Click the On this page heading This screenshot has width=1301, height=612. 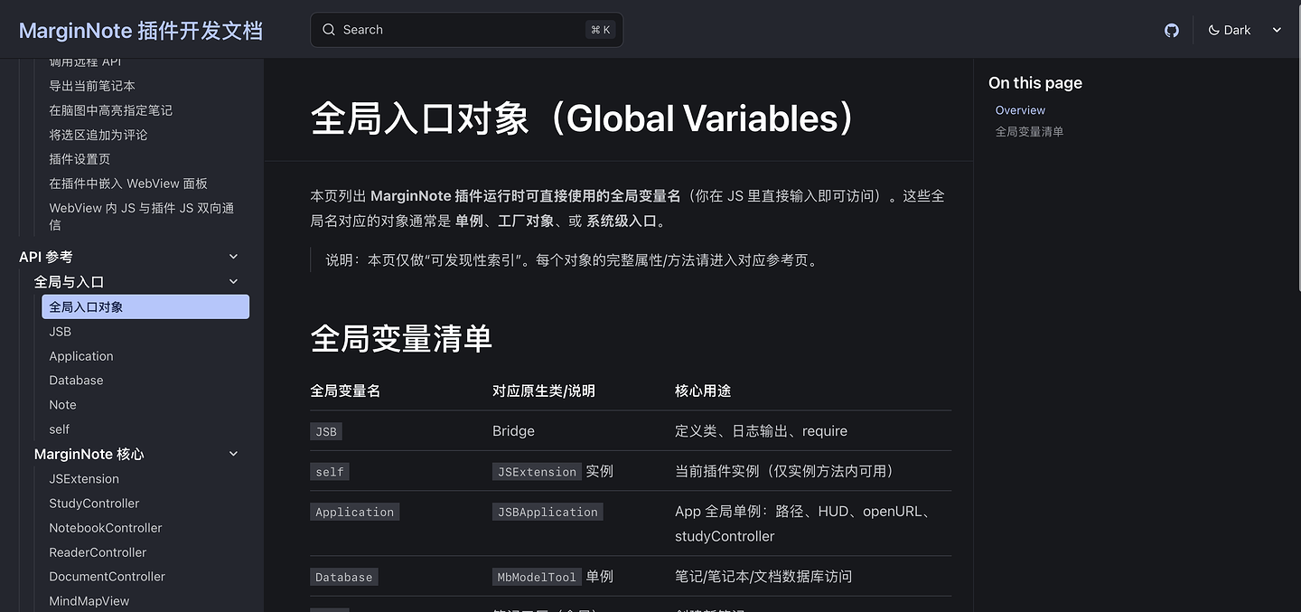[1035, 83]
